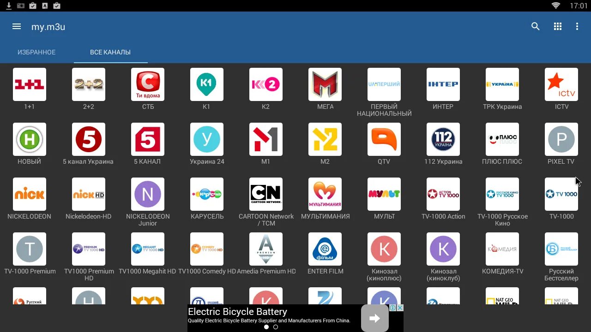Select the МУЛЬТ channel icon

pyautogui.click(x=384, y=194)
